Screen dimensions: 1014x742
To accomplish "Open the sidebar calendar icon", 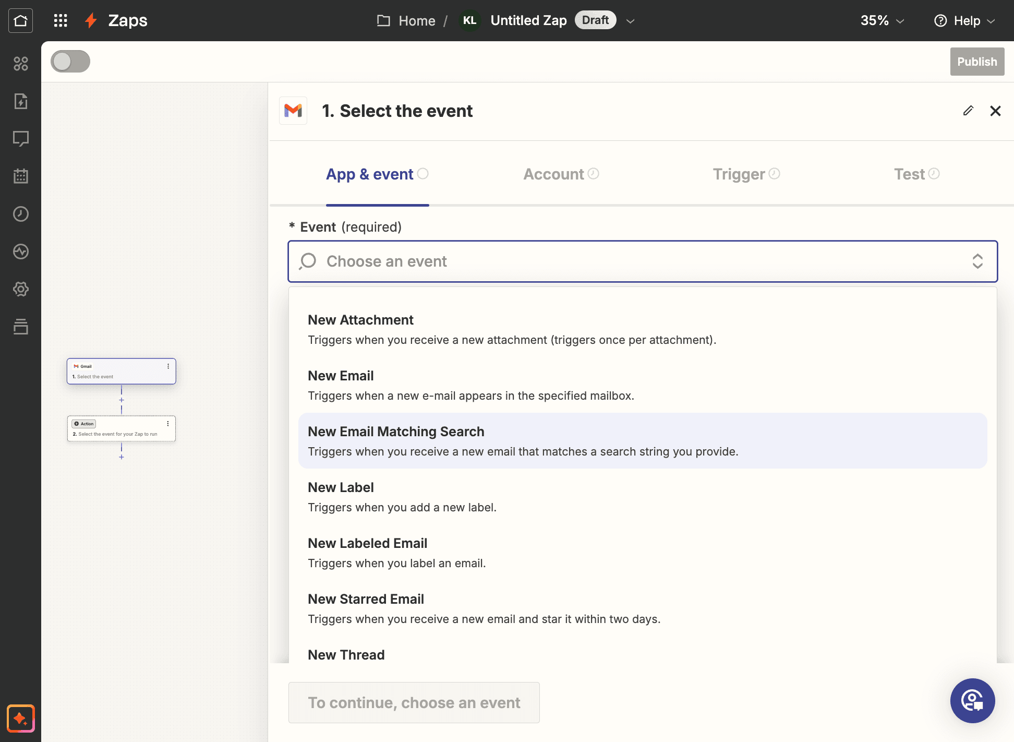I will pos(21,176).
